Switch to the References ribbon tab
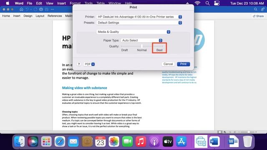 coord(55,16)
